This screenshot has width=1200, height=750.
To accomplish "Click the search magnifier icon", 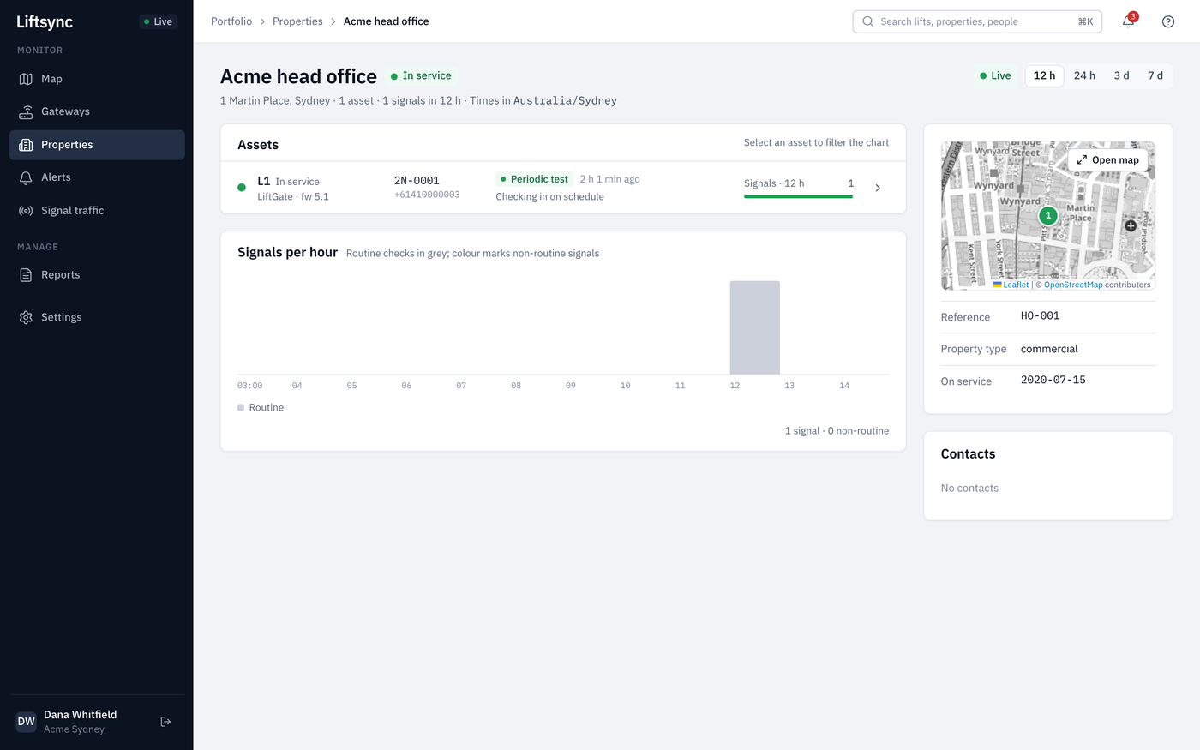I will (x=868, y=21).
